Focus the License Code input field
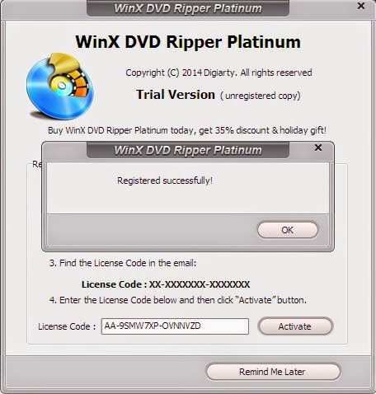The height and width of the screenshot is (394, 376). point(175,326)
